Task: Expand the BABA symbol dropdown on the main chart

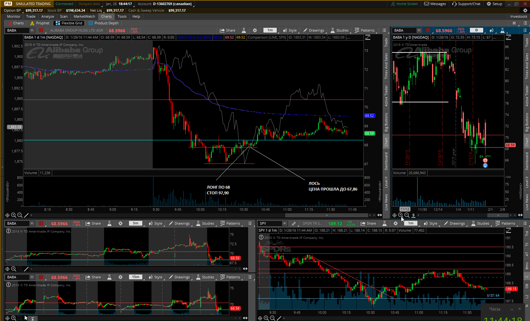Action: pos(32,30)
